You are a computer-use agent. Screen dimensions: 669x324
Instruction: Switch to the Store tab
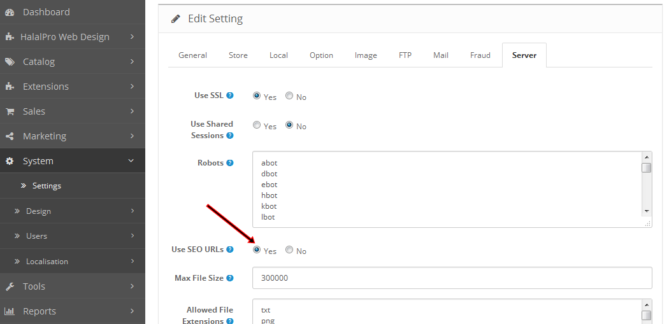coord(238,55)
